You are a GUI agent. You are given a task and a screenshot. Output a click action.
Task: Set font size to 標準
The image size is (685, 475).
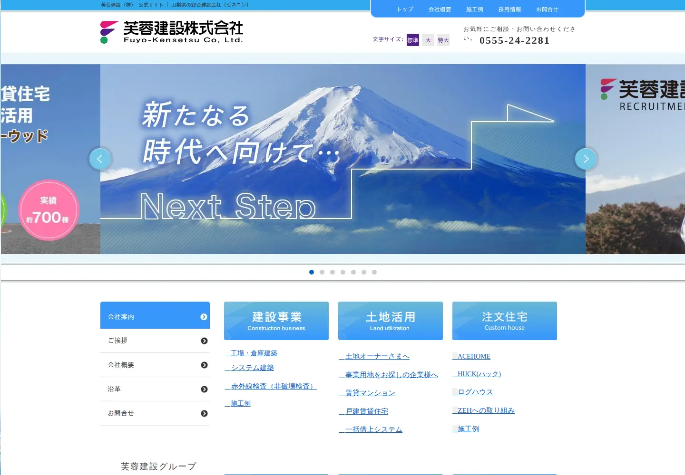click(x=413, y=40)
